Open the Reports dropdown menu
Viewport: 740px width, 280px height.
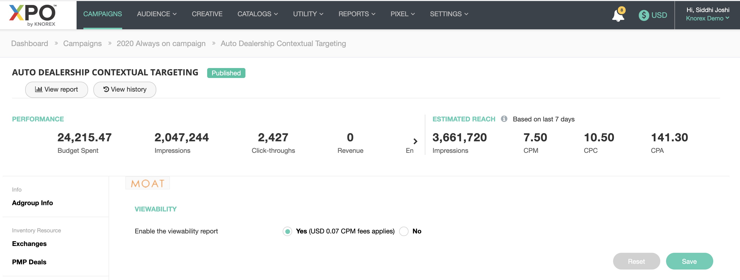point(357,14)
